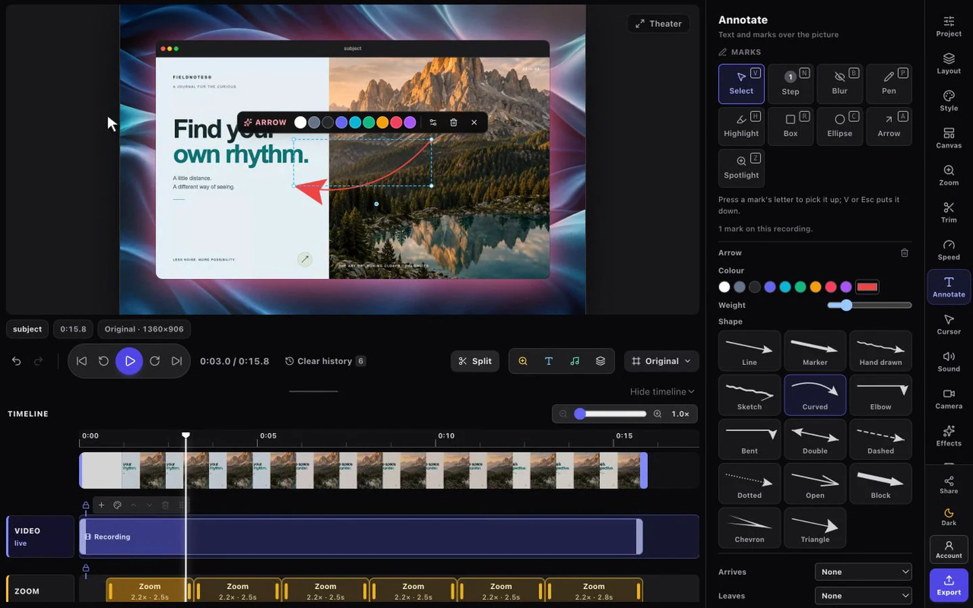Set arrow shape to Triangle
This screenshot has height=608, width=973.
(815, 527)
